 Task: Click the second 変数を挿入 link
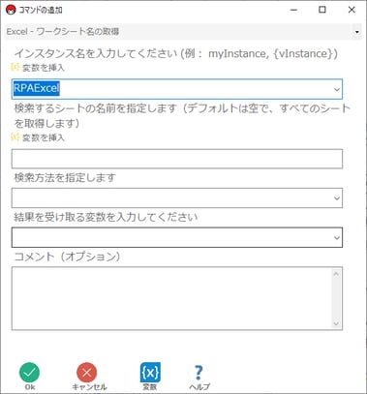point(44,137)
